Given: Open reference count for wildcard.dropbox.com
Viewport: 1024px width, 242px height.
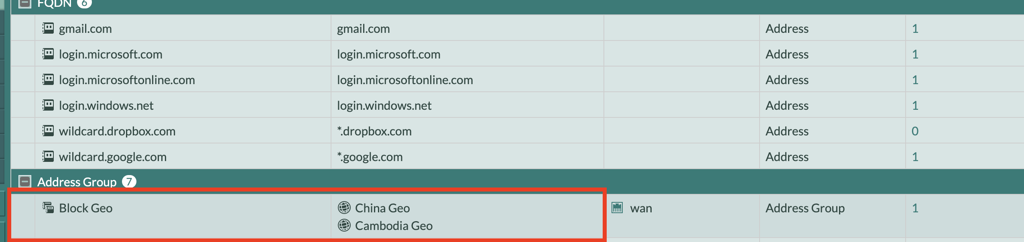Looking at the screenshot, I should 915,131.
